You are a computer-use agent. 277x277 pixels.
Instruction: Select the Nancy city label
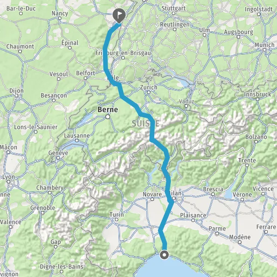click(x=60, y=13)
